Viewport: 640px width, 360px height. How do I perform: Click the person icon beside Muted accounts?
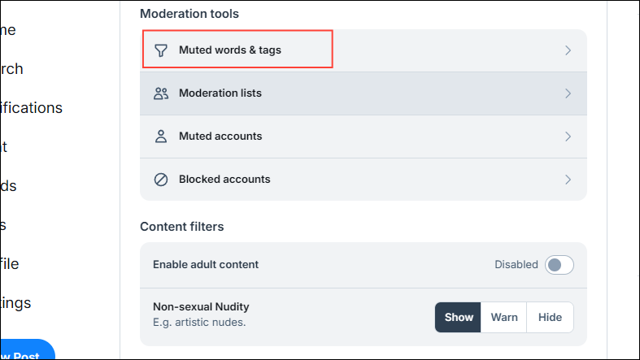click(x=161, y=137)
